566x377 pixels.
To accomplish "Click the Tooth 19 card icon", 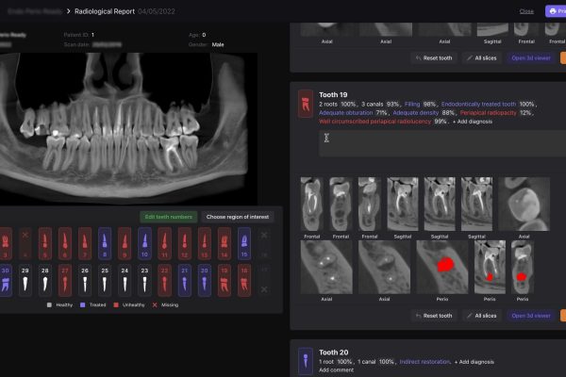I will 306,104.
